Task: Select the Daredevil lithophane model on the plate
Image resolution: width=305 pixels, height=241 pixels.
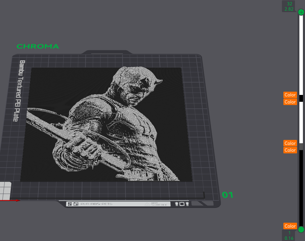Action: 106,124
